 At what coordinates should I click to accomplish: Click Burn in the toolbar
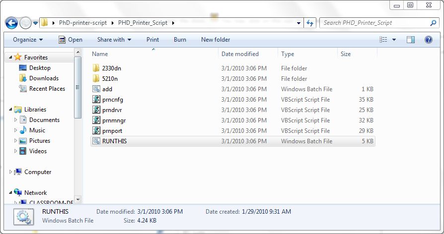(x=180, y=40)
